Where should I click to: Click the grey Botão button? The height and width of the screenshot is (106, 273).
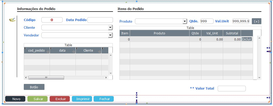tap(34, 87)
